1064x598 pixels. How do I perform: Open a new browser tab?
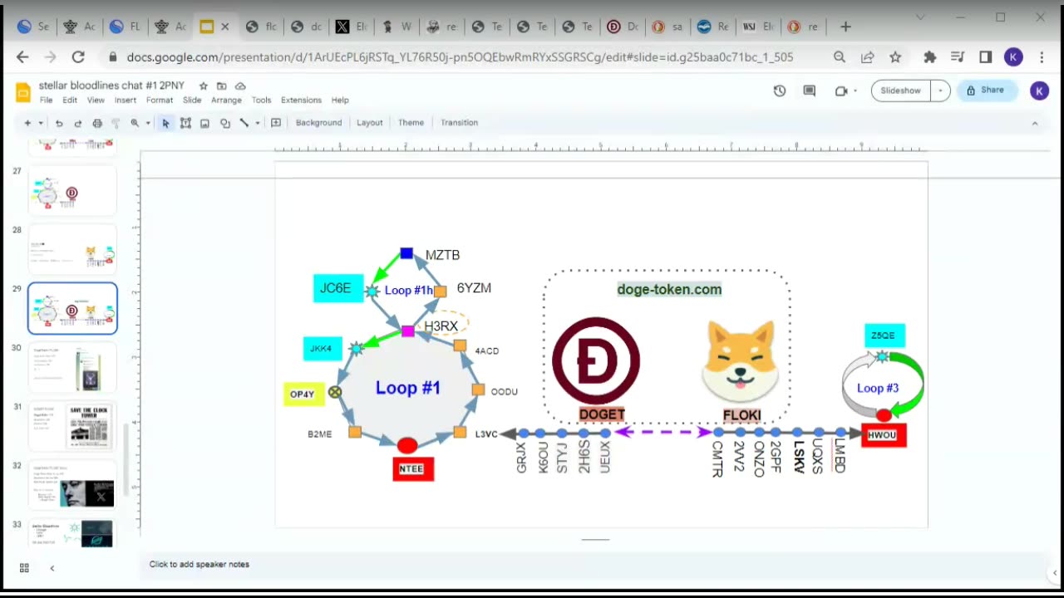pos(845,27)
